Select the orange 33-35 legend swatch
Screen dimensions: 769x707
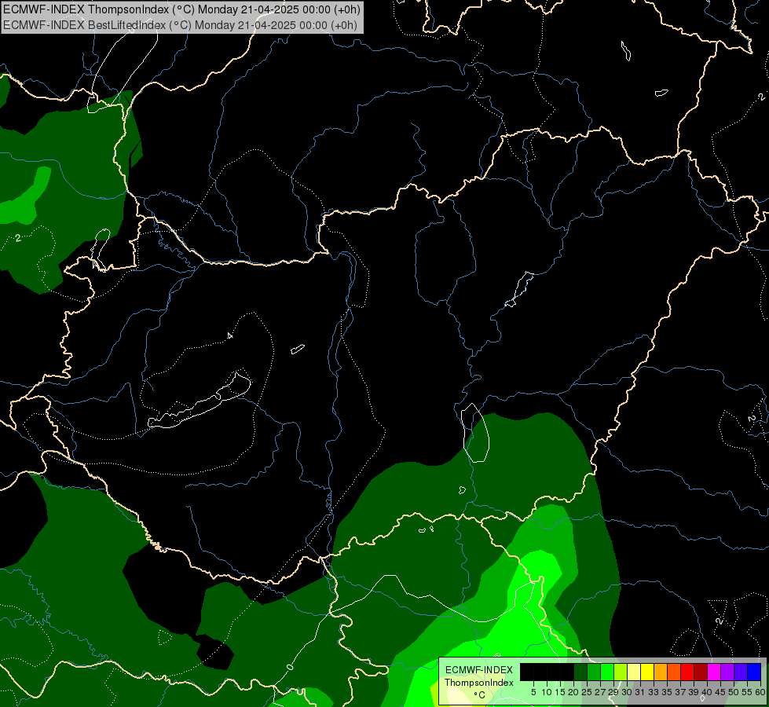point(660,672)
